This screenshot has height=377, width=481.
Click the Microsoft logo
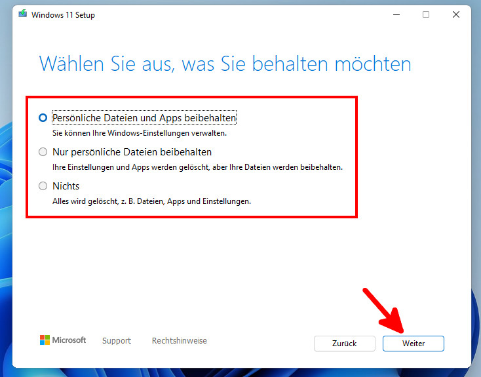[63, 340]
